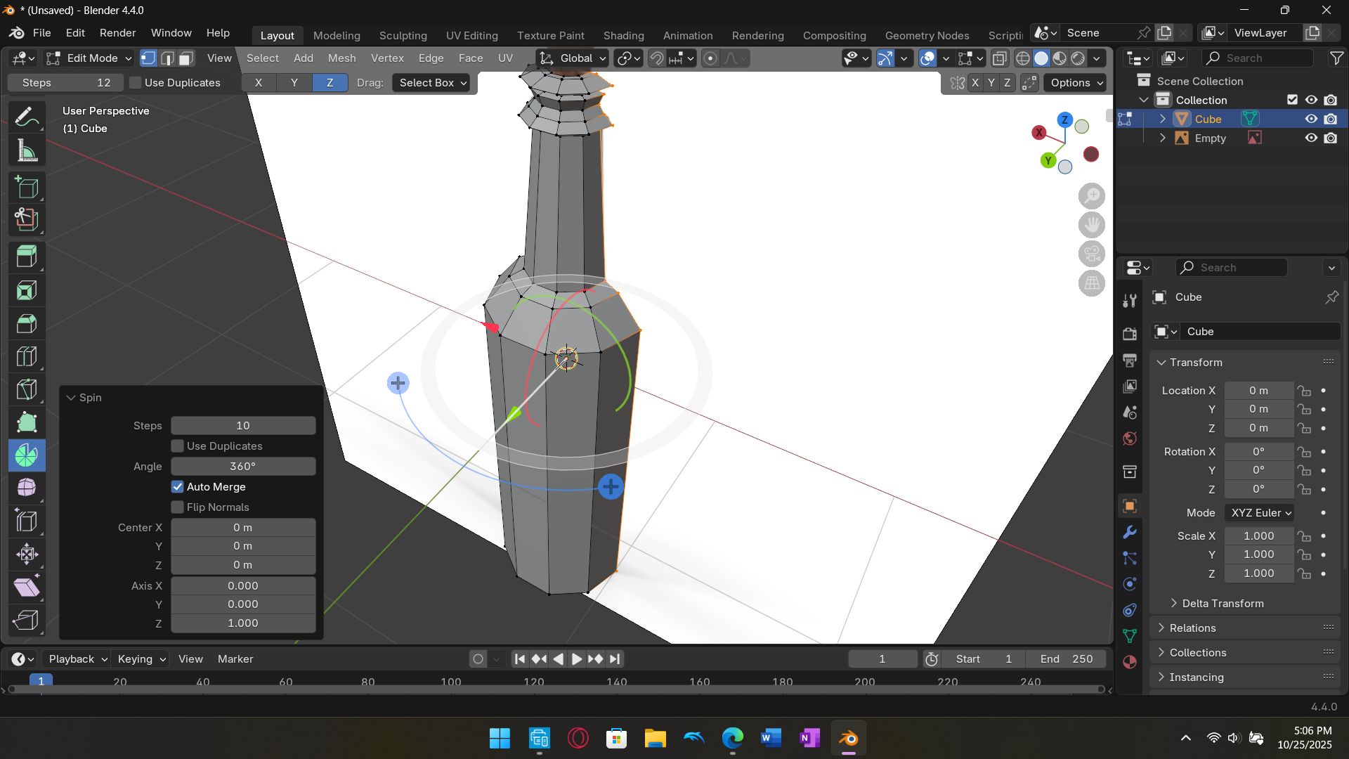Uncheck Auto Merge option
This screenshot has width=1349, height=759.
pyautogui.click(x=178, y=487)
